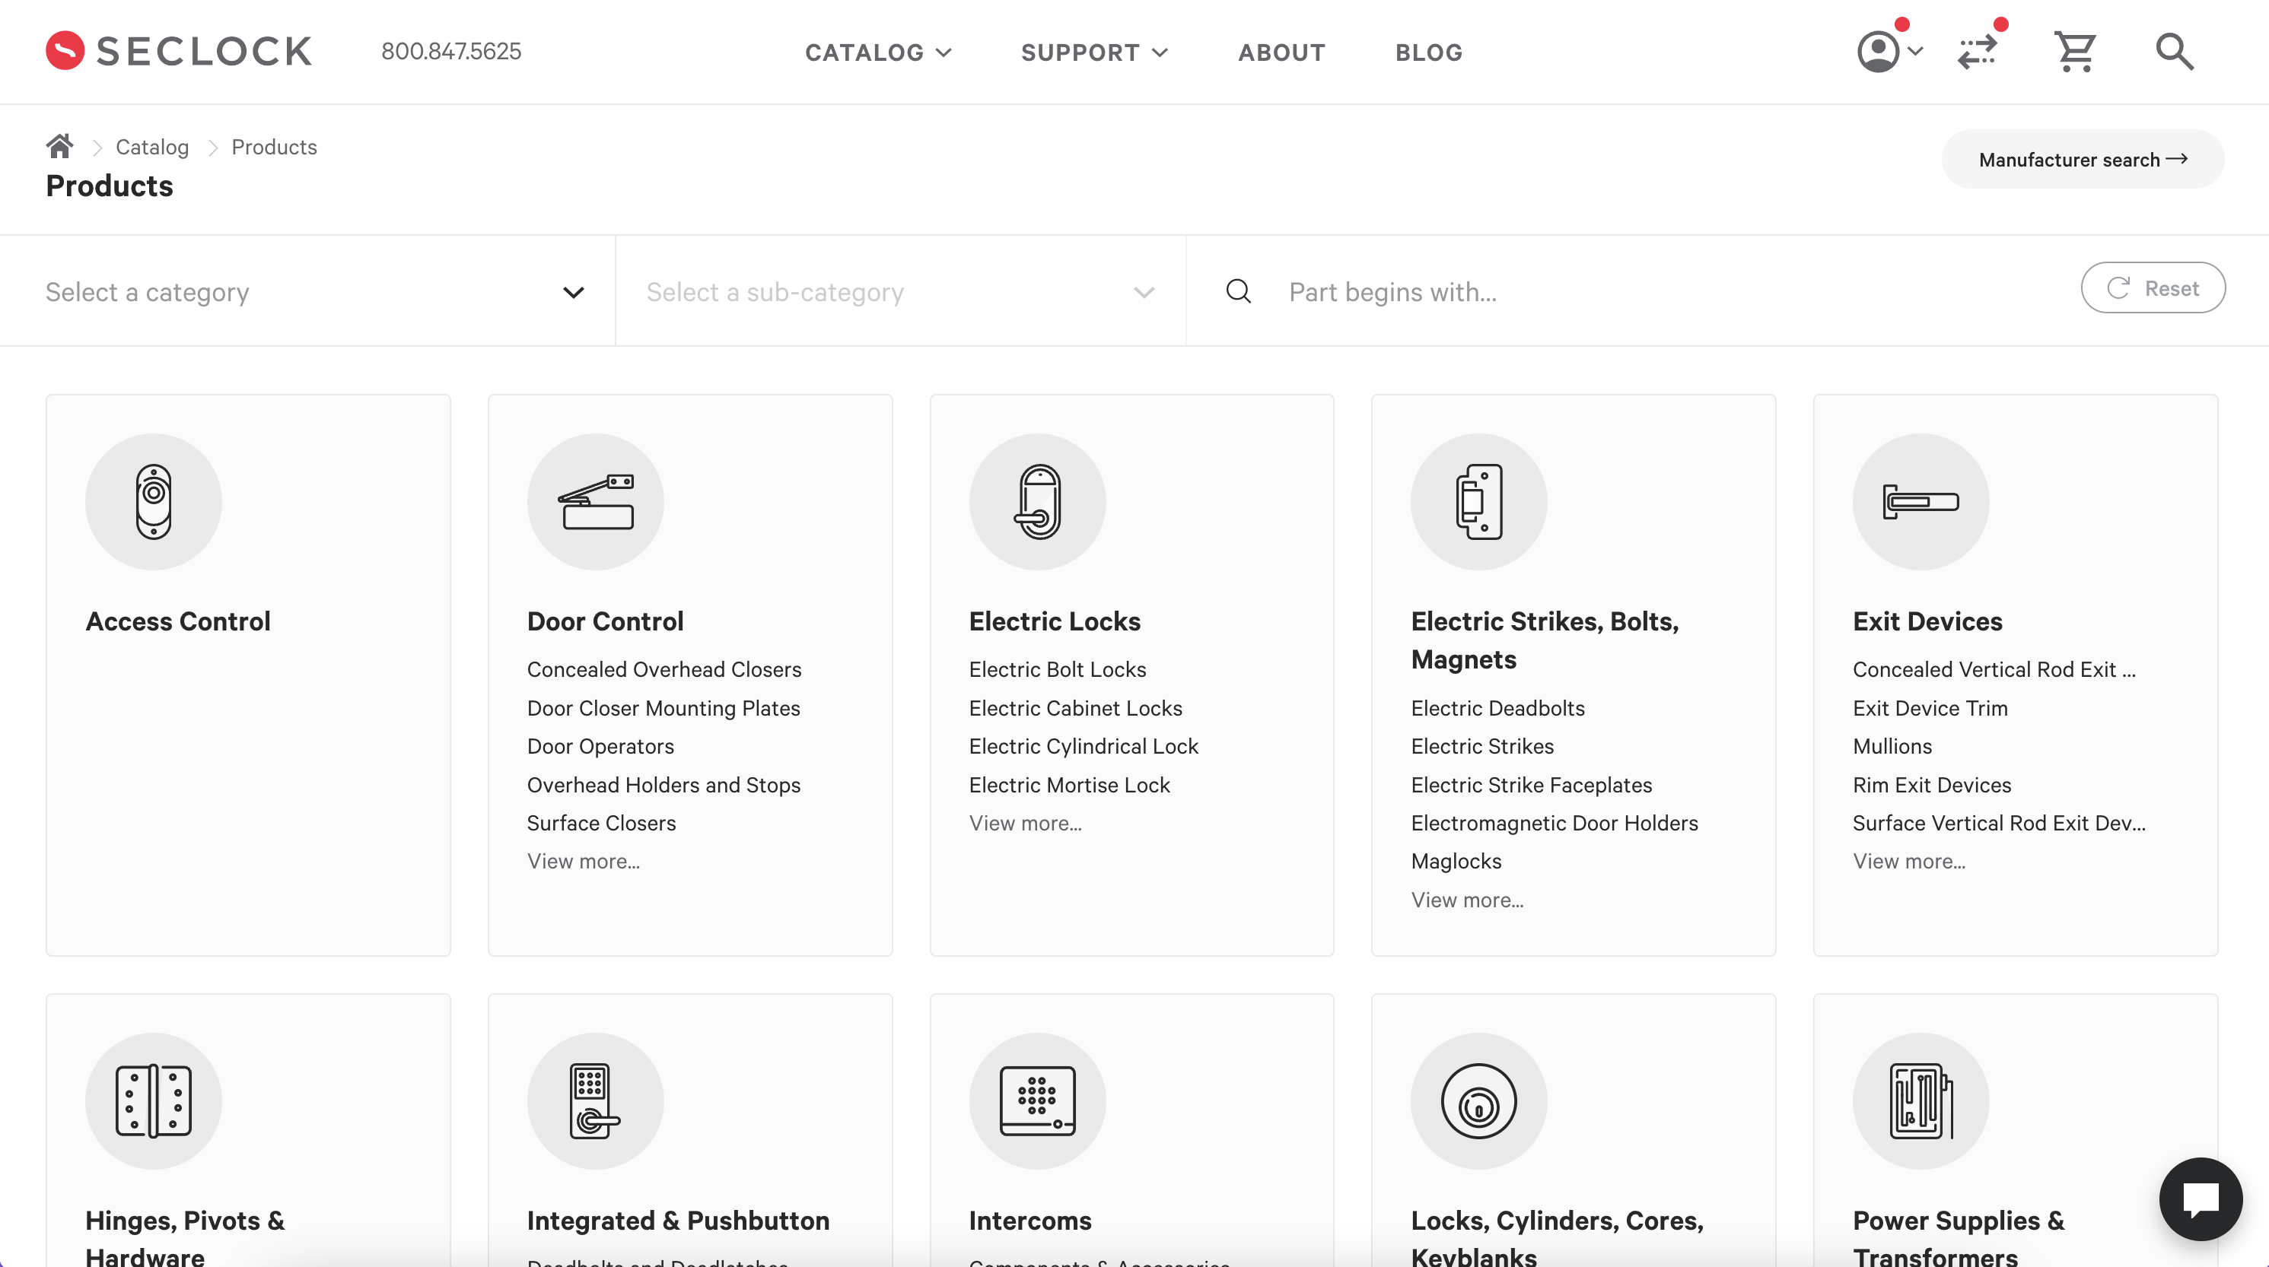Open the Exit Devices heading
This screenshot has height=1267, width=2269.
tap(1927, 621)
